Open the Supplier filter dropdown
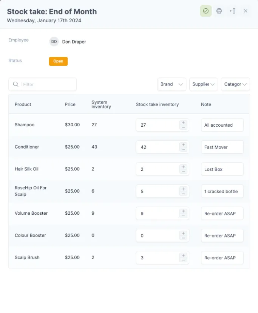 click(x=203, y=84)
